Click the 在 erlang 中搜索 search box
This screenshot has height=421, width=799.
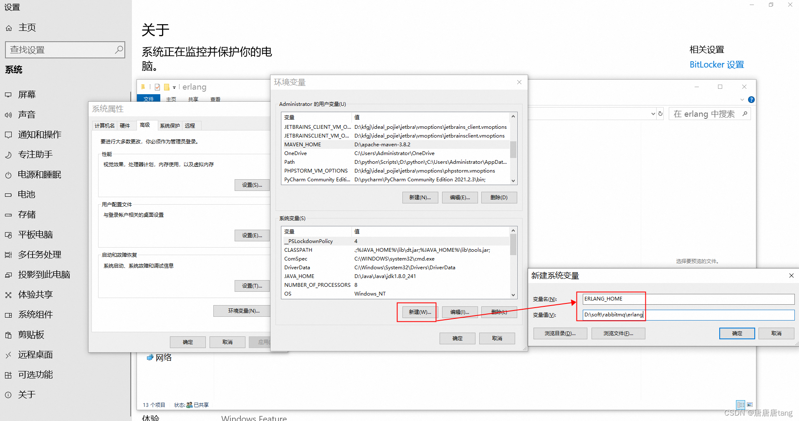710,114
